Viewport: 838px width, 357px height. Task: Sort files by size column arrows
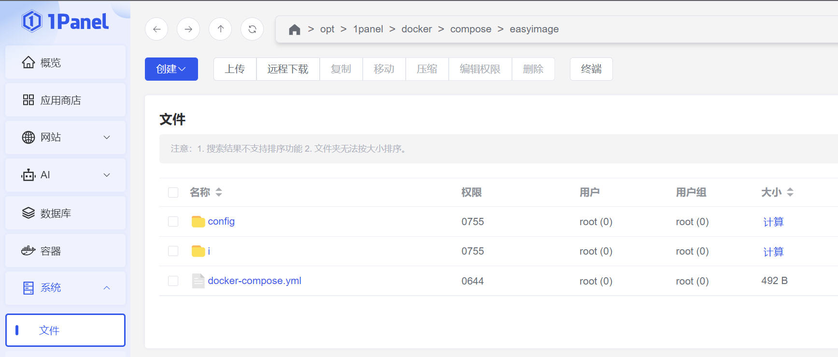pyautogui.click(x=790, y=192)
